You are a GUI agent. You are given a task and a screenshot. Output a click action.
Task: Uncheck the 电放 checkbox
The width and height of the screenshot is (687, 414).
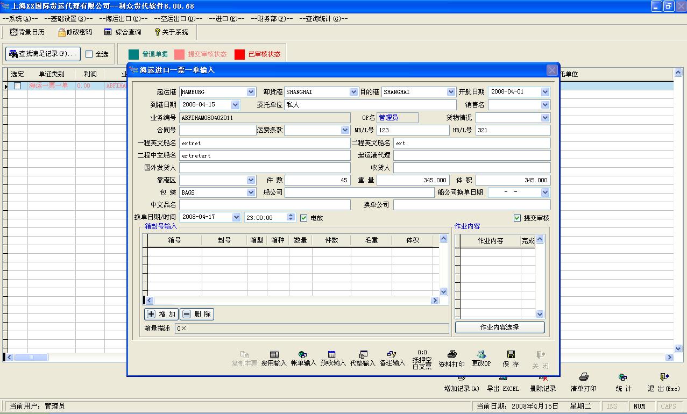304,218
